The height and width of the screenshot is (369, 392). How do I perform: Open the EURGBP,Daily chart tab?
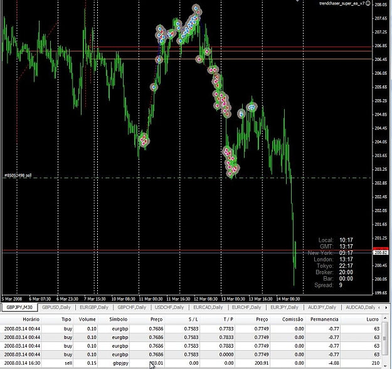(94, 307)
